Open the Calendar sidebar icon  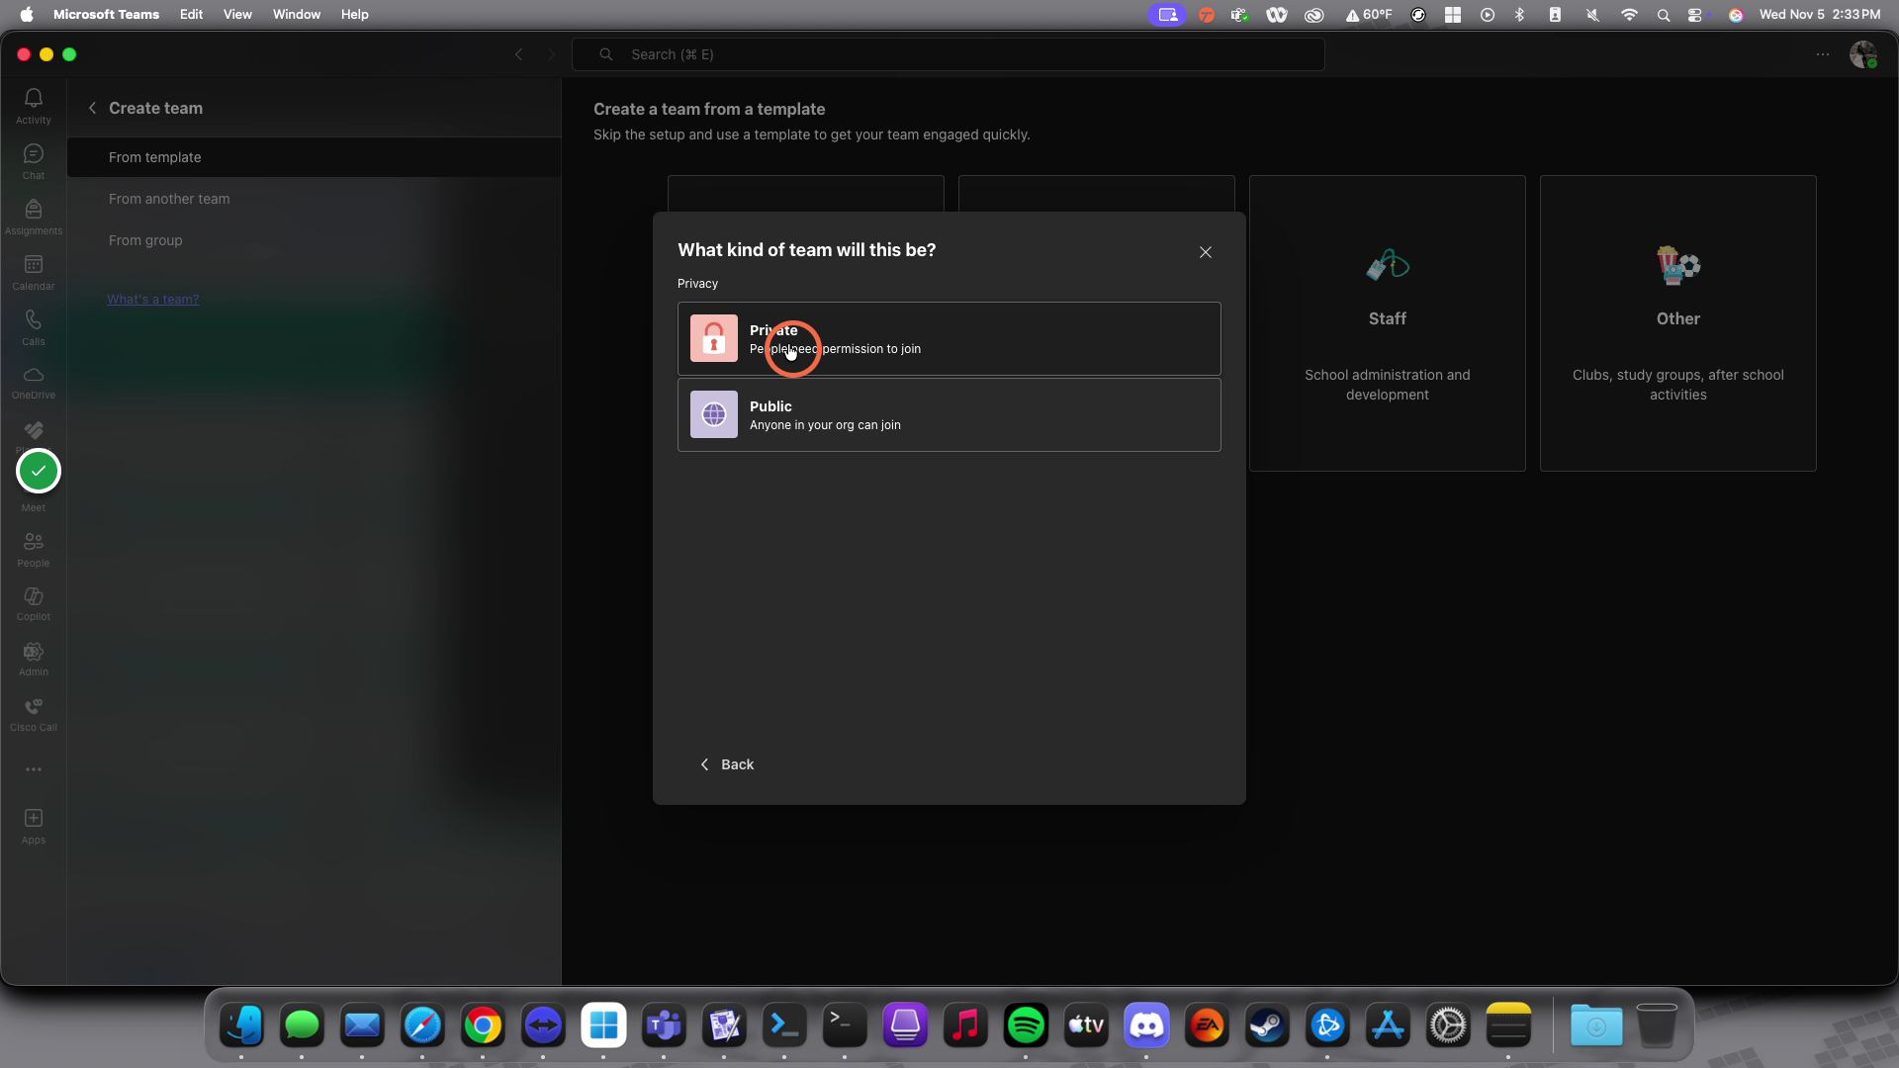34,271
